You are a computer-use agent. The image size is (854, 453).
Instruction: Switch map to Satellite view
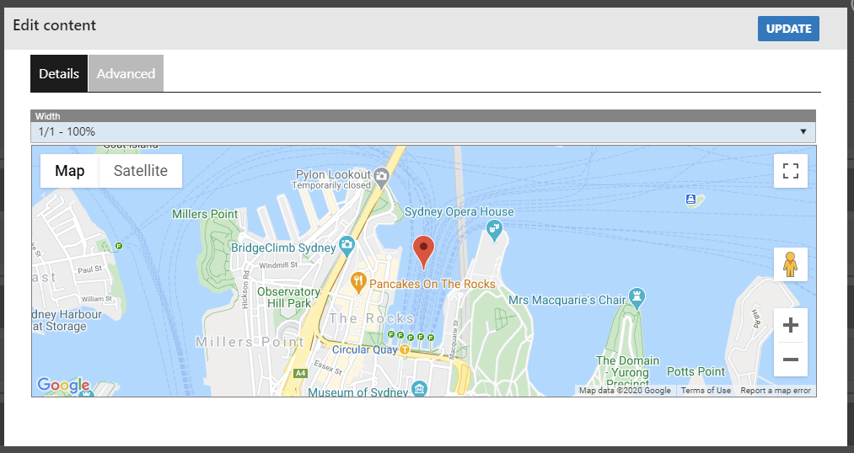click(141, 171)
